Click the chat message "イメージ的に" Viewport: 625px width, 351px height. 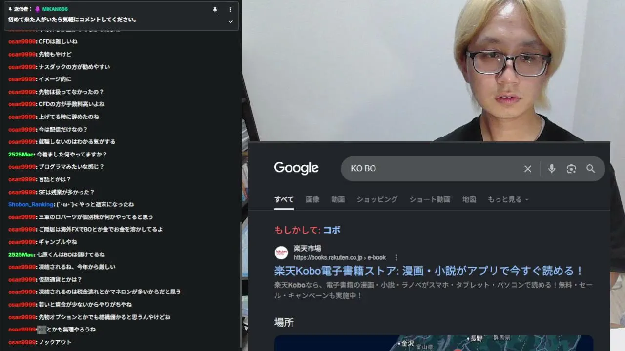(x=55, y=79)
